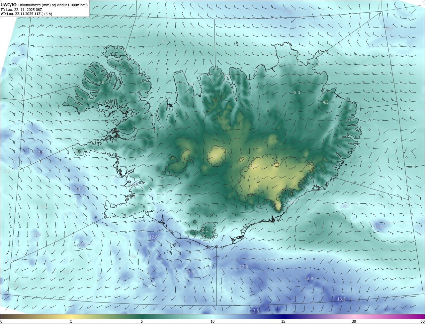Image resolution: width=425 pixels, height=324 pixels.
Task: Select the 12.2 value label
Action: pyautogui.click(x=40, y=153)
